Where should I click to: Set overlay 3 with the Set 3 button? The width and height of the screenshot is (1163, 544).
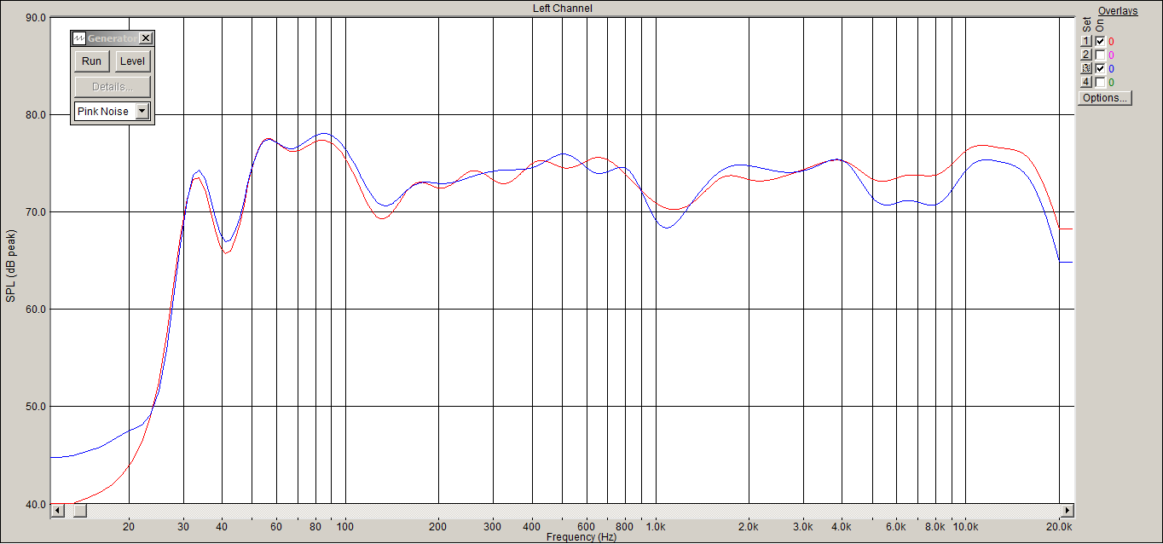(1086, 68)
